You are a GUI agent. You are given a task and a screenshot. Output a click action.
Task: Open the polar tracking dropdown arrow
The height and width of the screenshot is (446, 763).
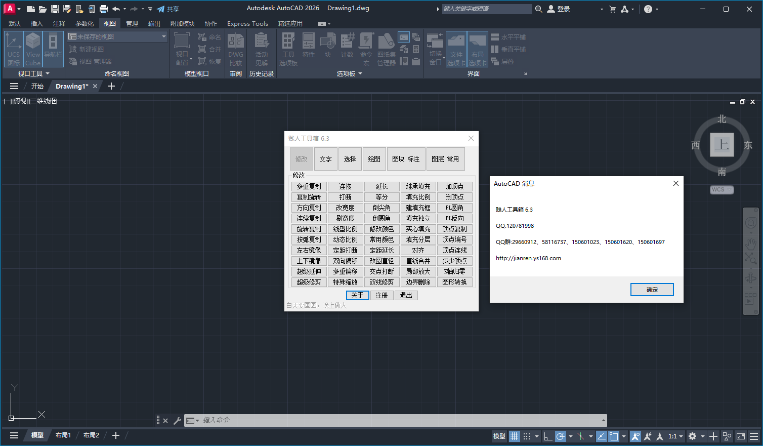click(x=570, y=436)
